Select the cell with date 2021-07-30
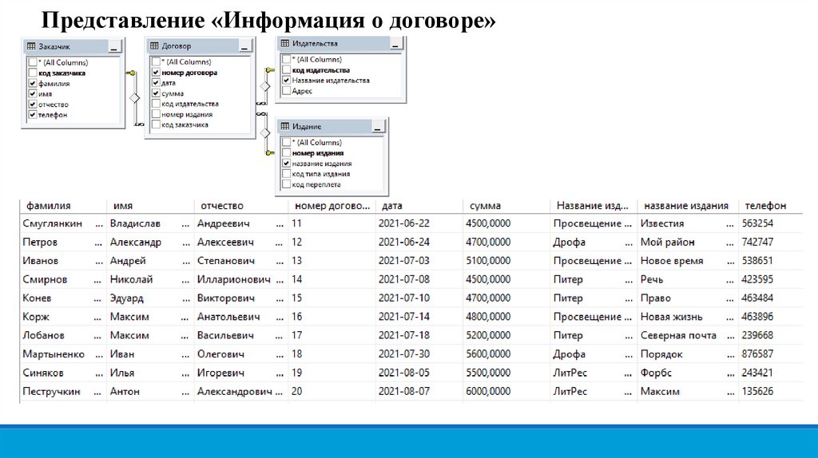This screenshot has width=818, height=458. pyautogui.click(x=415, y=354)
